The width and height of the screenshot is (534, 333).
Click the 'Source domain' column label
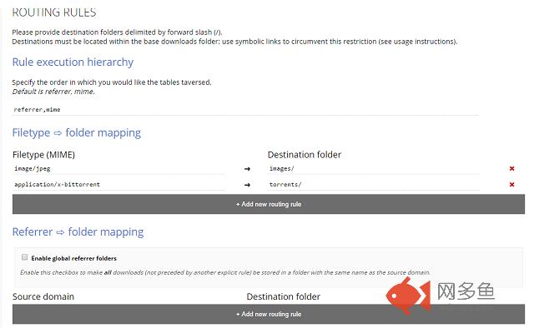[x=43, y=296]
